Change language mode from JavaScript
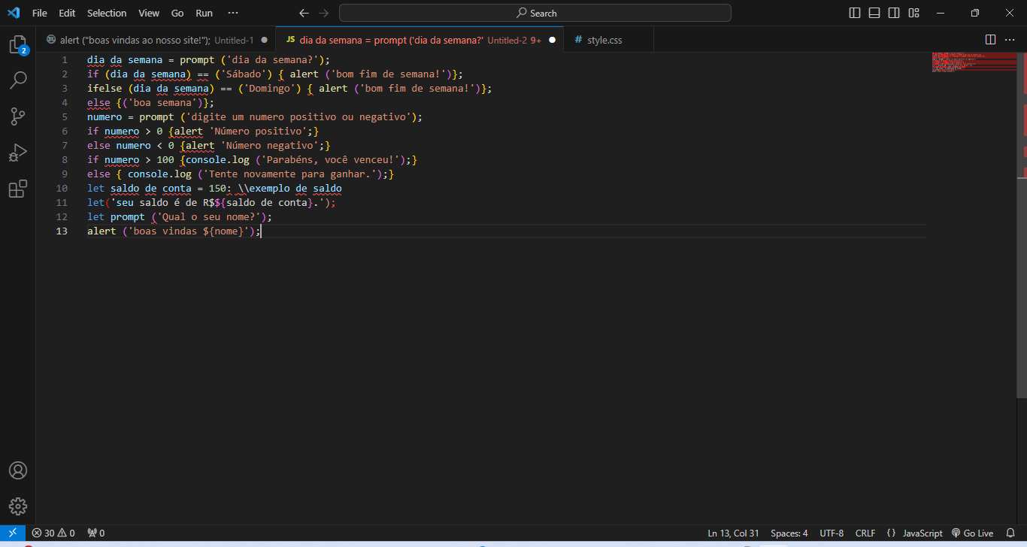The height and width of the screenshot is (547, 1027). (x=922, y=533)
